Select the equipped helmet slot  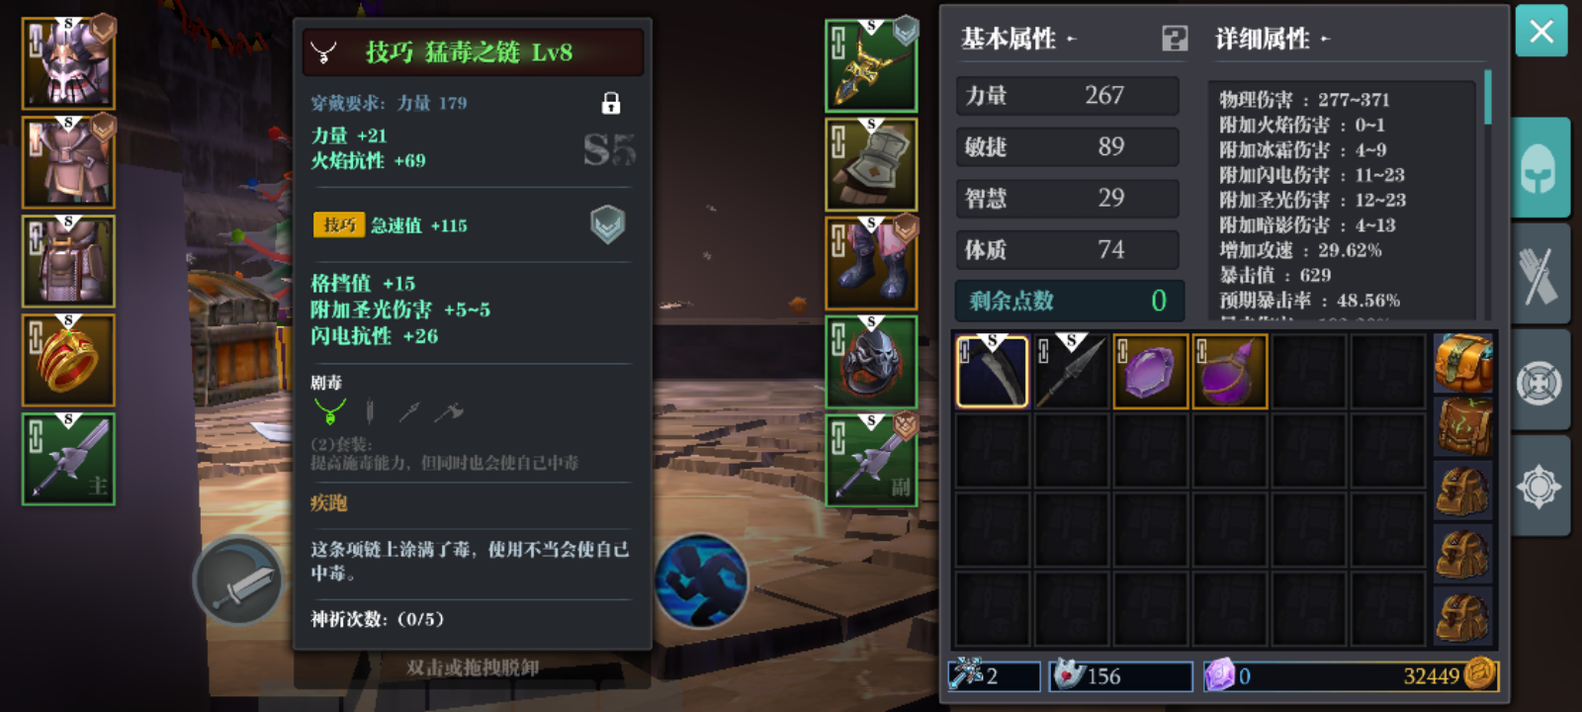coord(68,63)
